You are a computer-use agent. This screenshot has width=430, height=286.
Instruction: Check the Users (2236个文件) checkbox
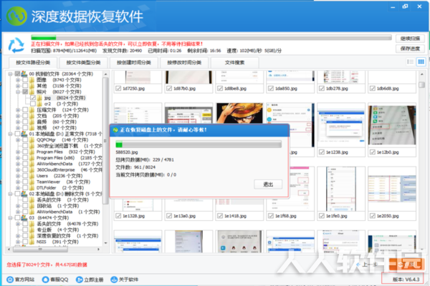25,176
